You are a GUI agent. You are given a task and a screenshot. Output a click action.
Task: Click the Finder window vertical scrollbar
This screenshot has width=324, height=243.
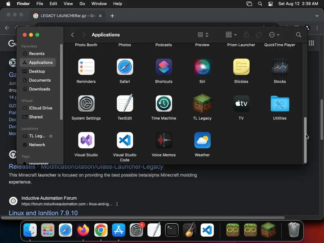click(305, 140)
